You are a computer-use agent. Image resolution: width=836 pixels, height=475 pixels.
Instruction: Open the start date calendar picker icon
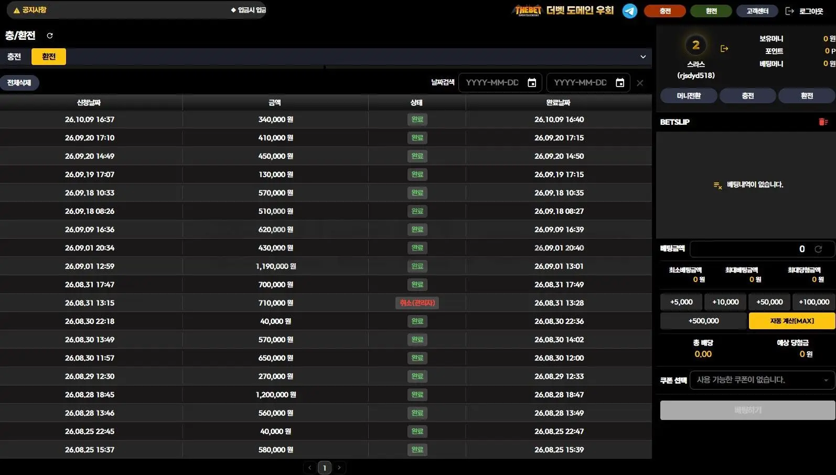tap(532, 83)
